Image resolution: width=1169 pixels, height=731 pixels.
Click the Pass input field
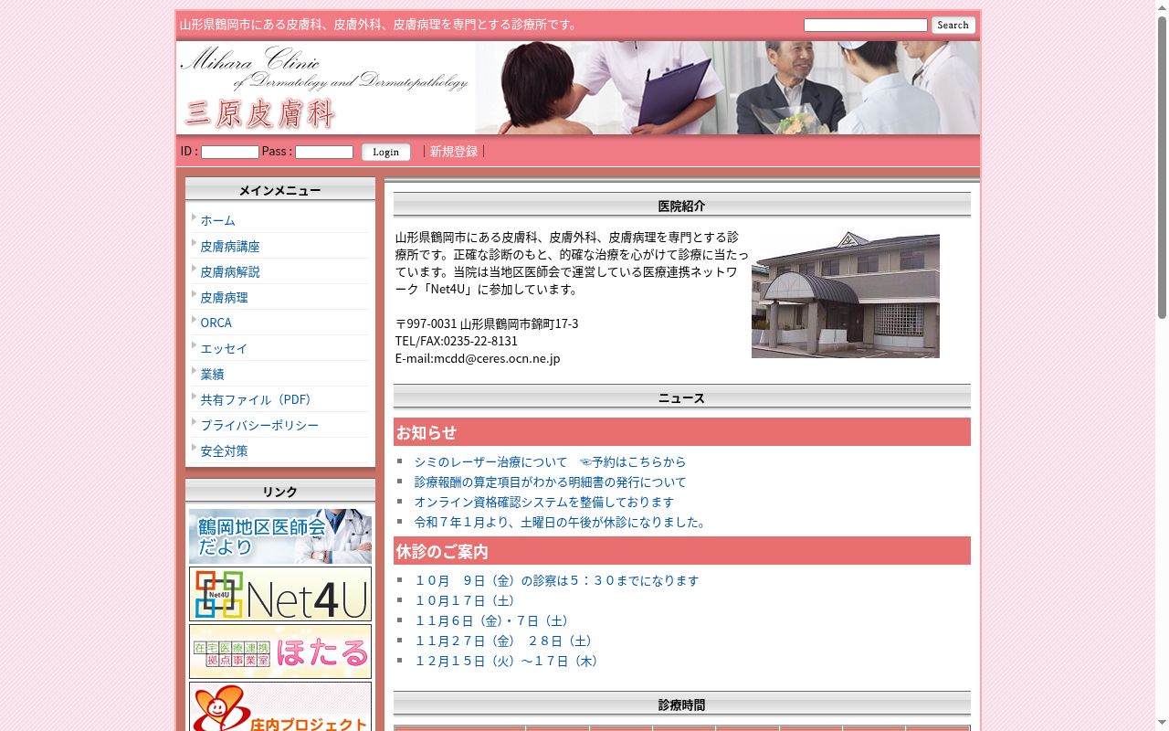(323, 152)
